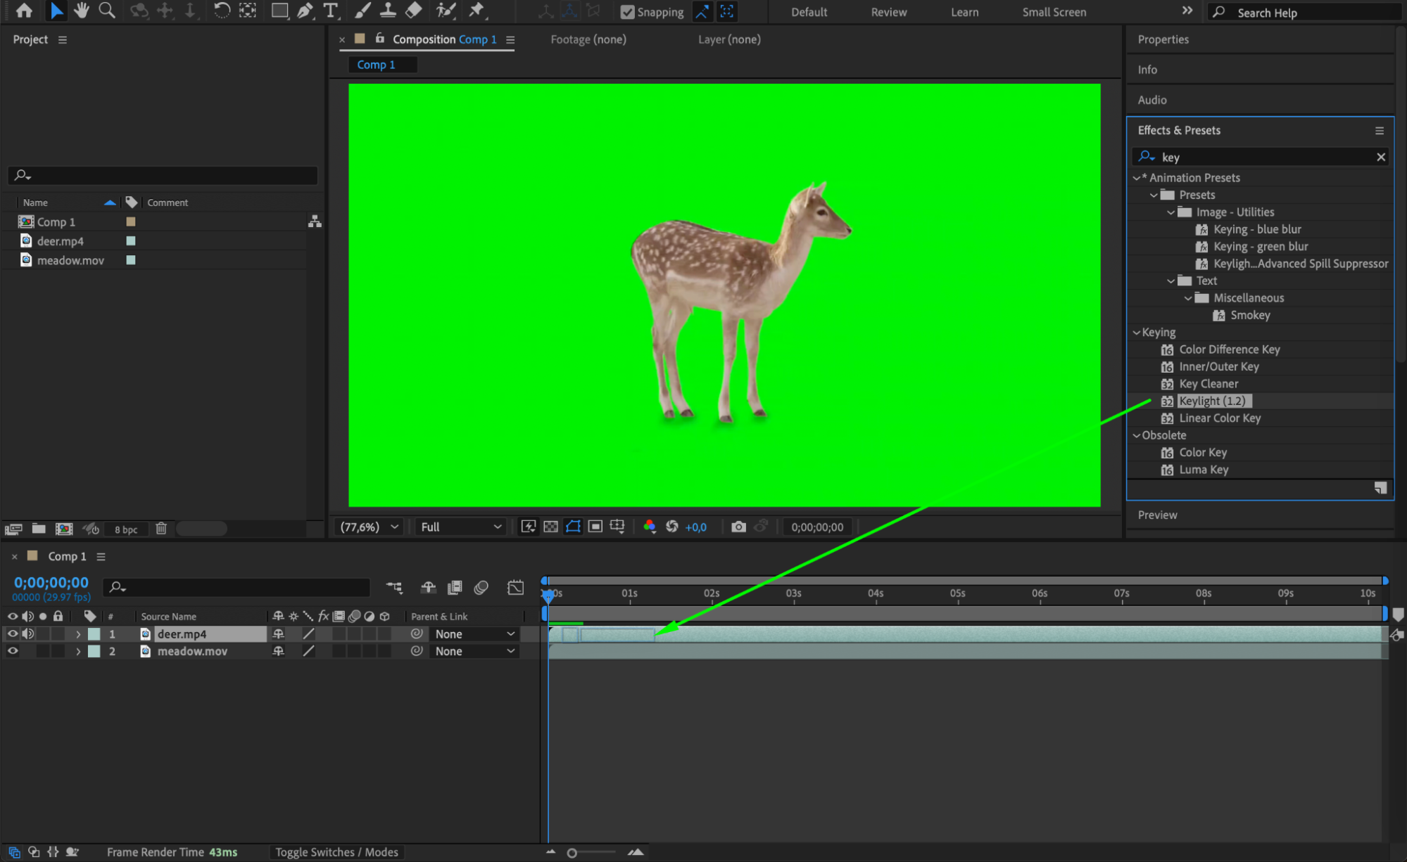Select the Rotation tool
The height and width of the screenshot is (862, 1407).
click(x=221, y=11)
